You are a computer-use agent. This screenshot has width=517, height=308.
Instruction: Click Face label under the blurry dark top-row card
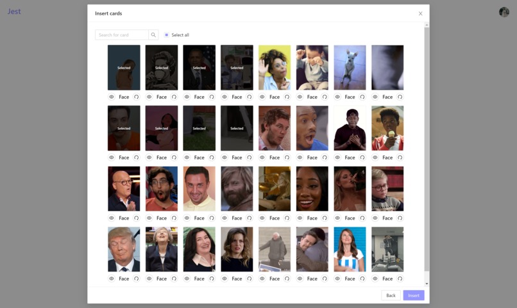(x=387, y=97)
